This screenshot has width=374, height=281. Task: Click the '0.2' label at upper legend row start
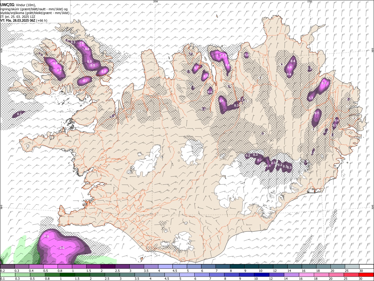(2, 271)
